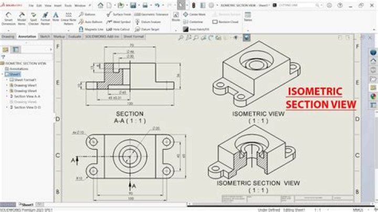The width and height of the screenshot is (378, 212).
Task: Open the Appearances color ball pane
Action: click(x=373, y=97)
